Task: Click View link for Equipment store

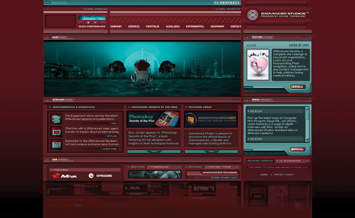Action: coord(113,123)
